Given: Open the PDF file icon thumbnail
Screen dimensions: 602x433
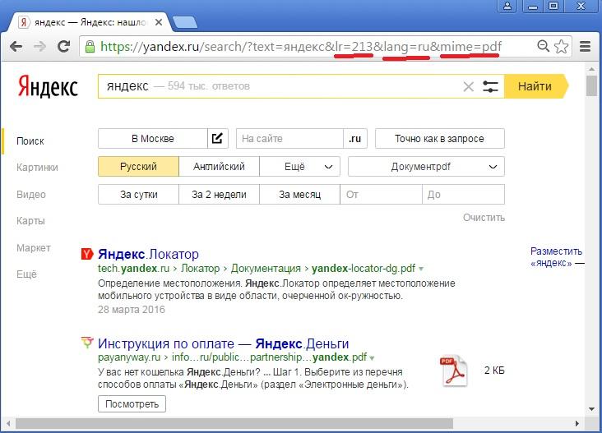Looking at the screenshot, I should 453,371.
